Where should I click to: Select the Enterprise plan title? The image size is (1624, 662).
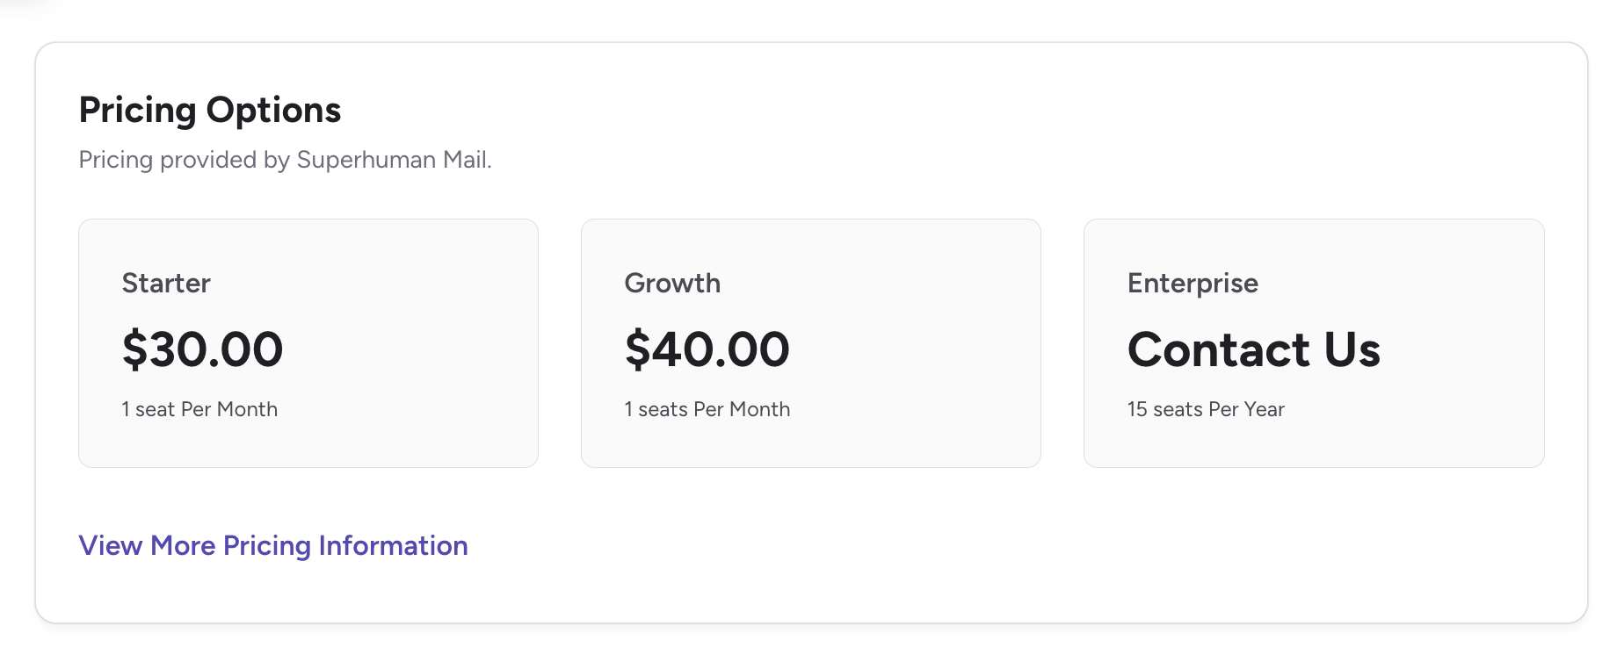[x=1193, y=283]
